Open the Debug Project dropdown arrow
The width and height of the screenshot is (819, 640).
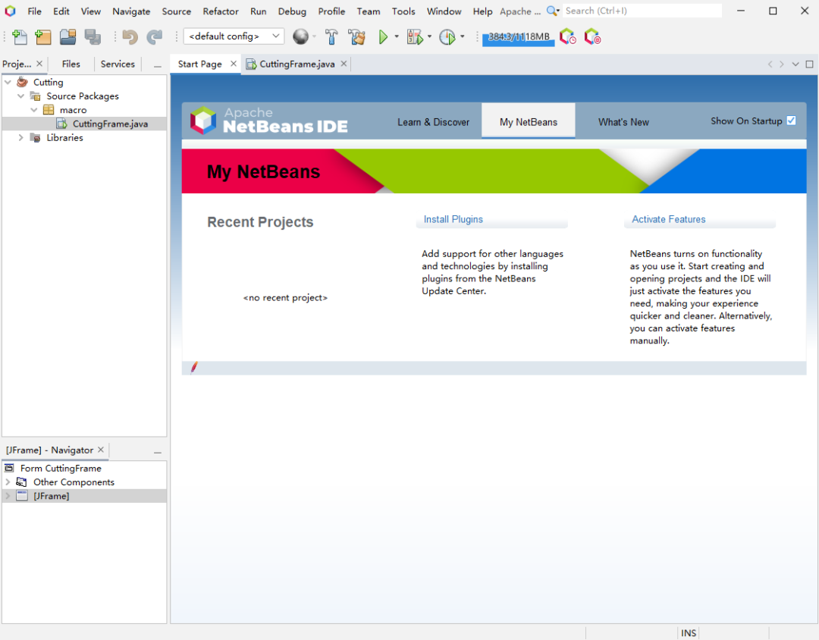[x=429, y=36]
